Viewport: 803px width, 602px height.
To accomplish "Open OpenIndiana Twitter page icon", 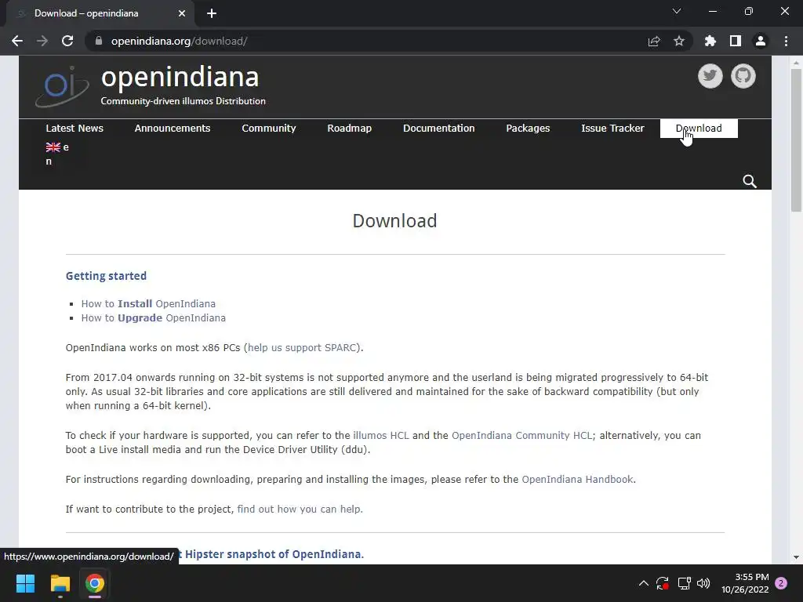I will (x=710, y=76).
